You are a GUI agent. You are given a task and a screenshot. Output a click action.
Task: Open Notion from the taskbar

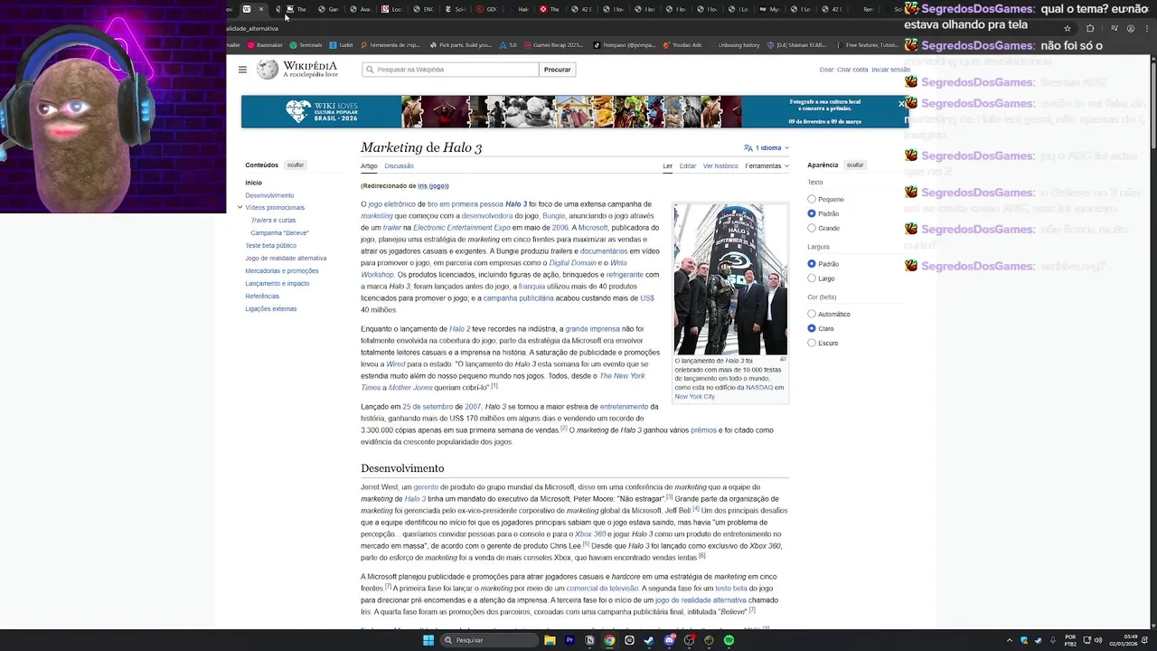click(x=589, y=640)
